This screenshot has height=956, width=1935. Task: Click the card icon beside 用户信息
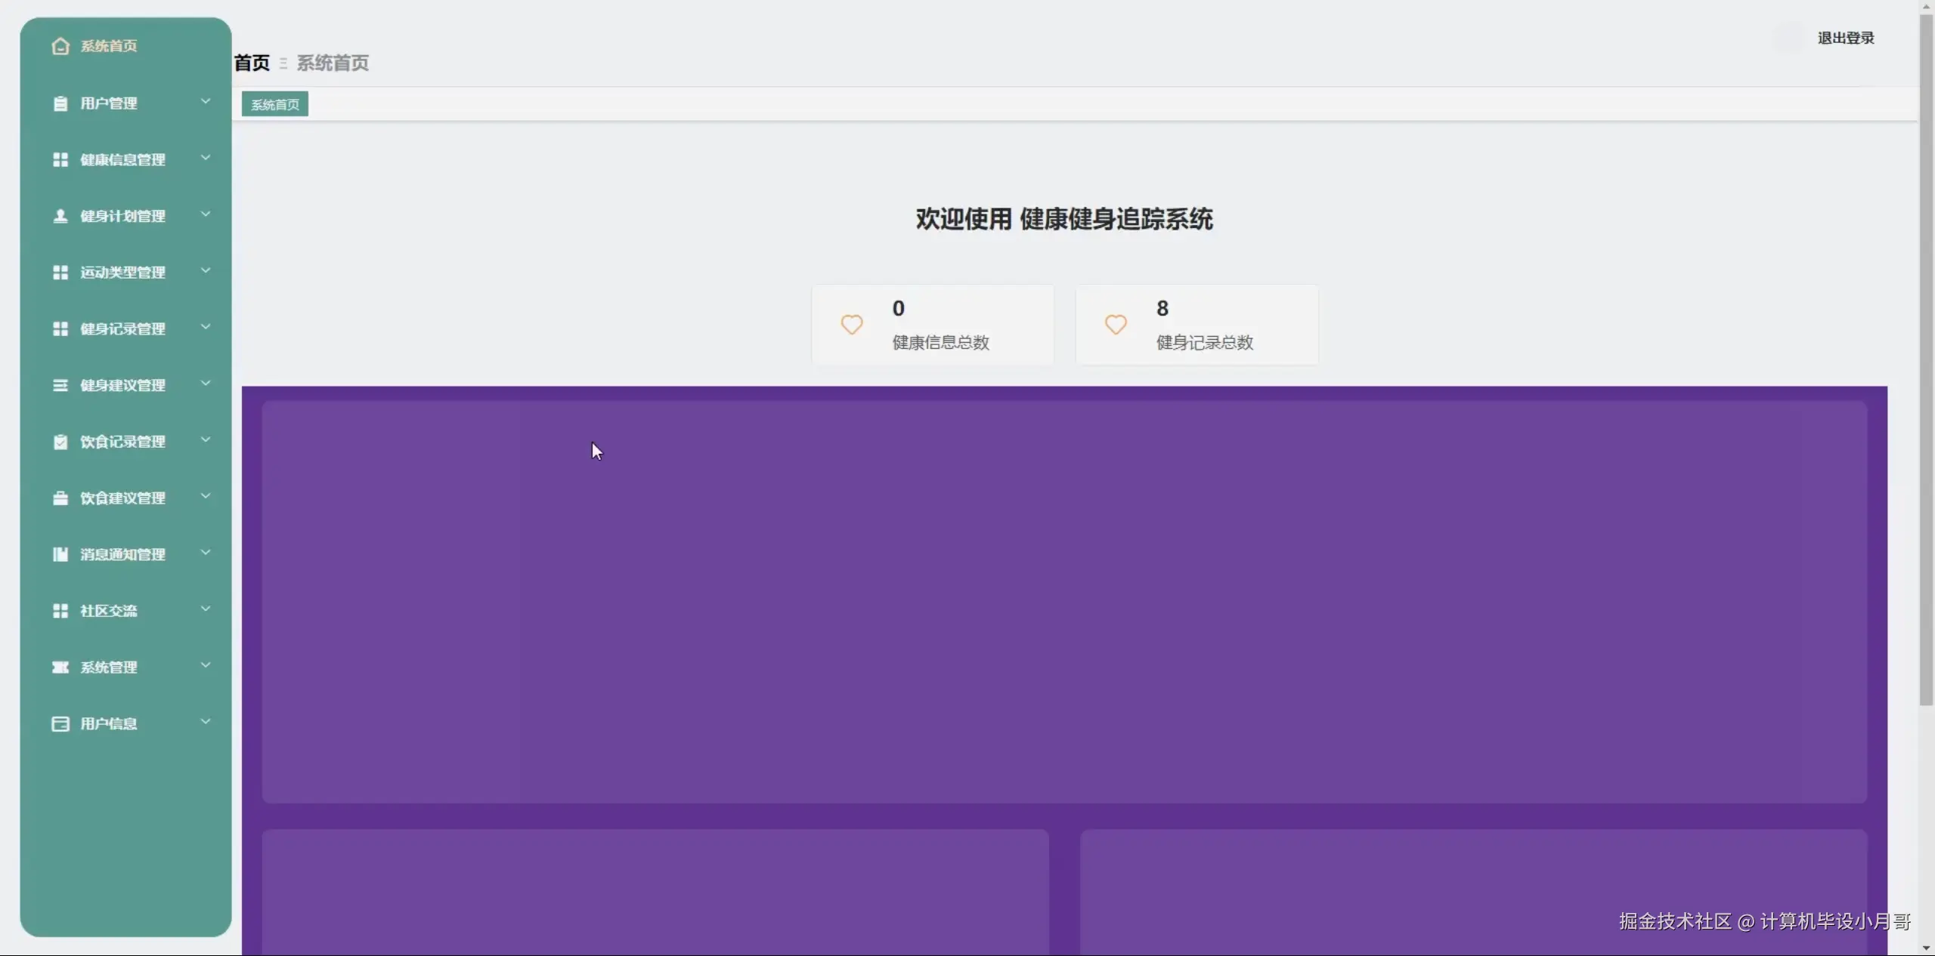[x=60, y=723]
